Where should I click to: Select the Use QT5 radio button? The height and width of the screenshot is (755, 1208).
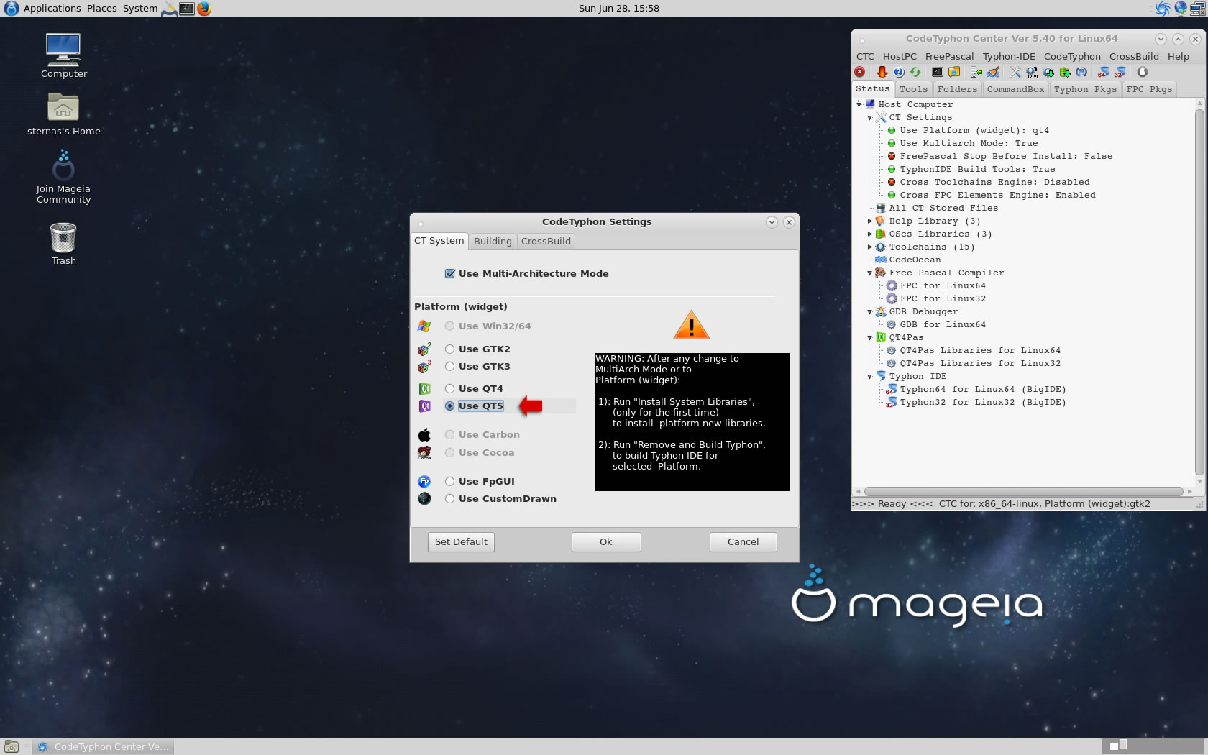tap(449, 406)
